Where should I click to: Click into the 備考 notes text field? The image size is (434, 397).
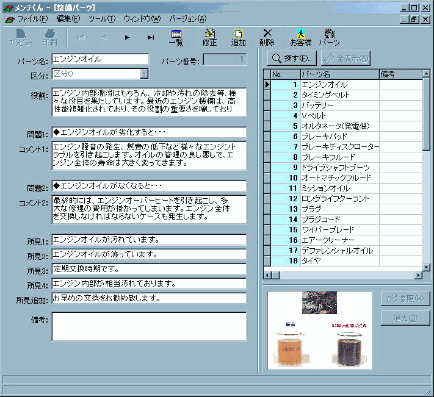click(149, 326)
